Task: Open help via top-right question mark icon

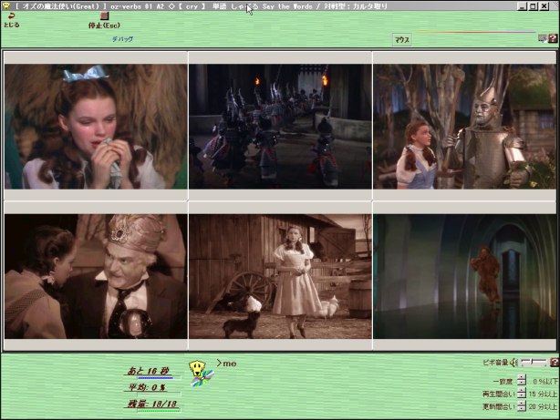Action: (553, 38)
